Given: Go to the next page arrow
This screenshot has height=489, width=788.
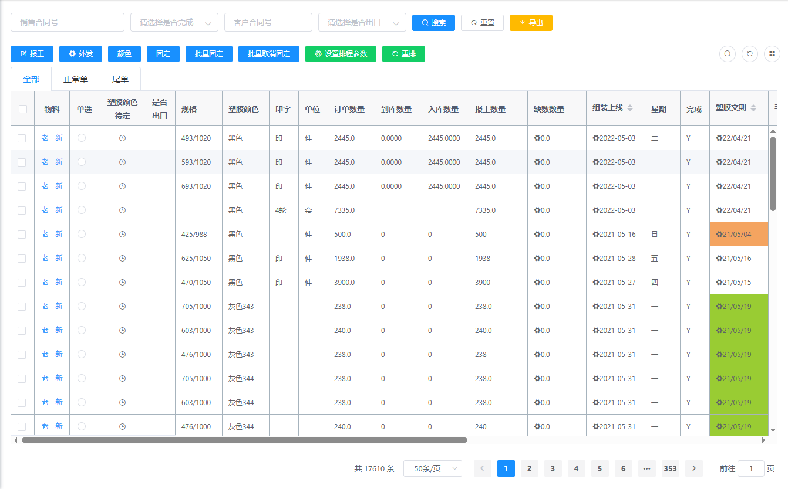Looking at the screenshot, I should tap(694, 468).
